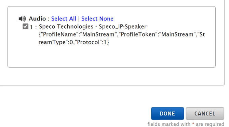Click the Select All link
The image size is (229, 127).
(x=64, y=19)
